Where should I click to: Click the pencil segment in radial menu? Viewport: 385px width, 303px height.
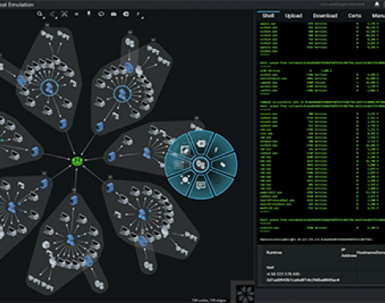click(217, 150)
